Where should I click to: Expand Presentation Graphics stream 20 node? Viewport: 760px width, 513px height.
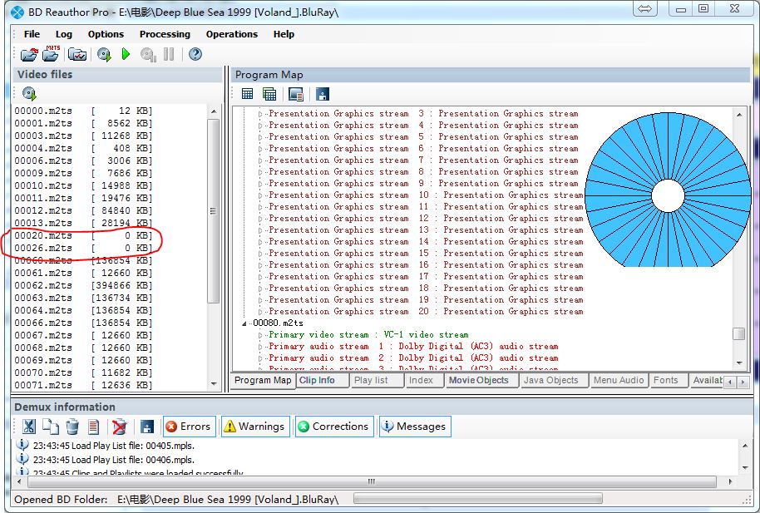pyautogui.click(x=260, y=312)
